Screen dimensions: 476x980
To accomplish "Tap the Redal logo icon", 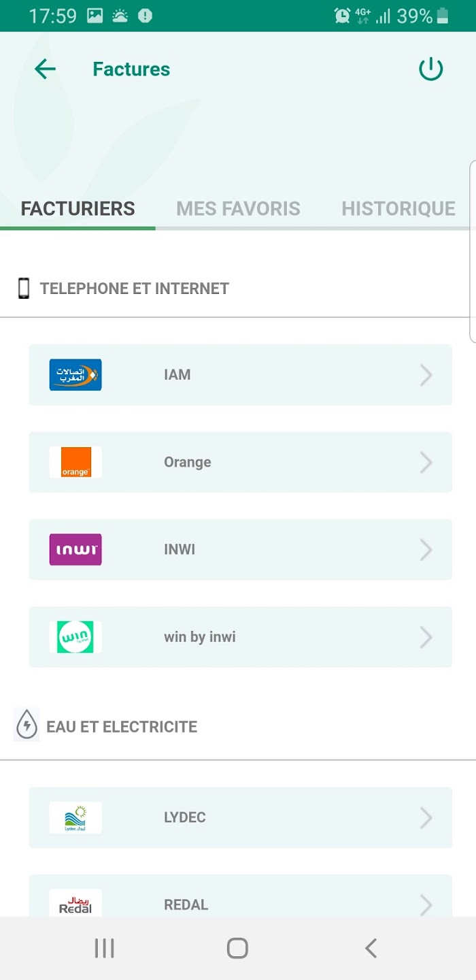I will (x=75, y=902).
